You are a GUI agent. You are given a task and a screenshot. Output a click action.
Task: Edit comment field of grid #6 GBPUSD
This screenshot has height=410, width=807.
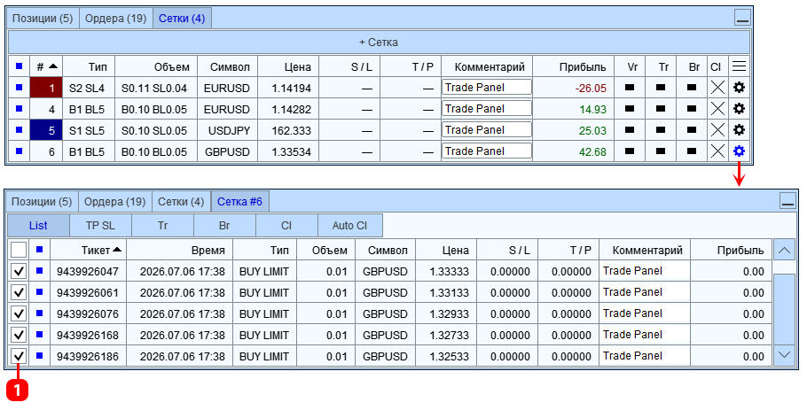tap(486, 151)
